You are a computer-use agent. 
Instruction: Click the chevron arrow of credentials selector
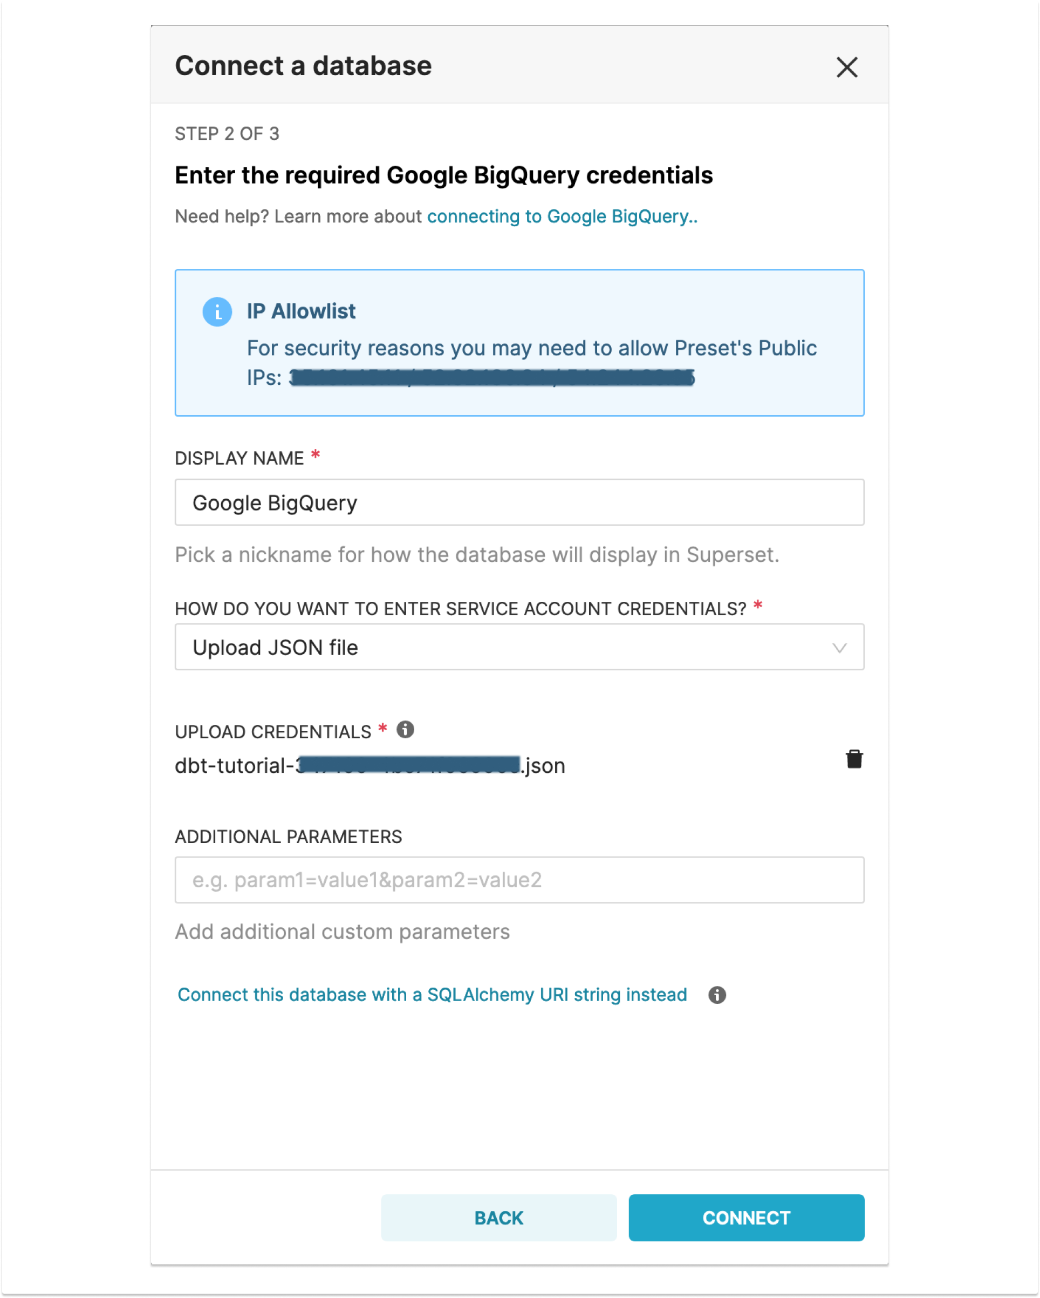click(x=839, y=648)
